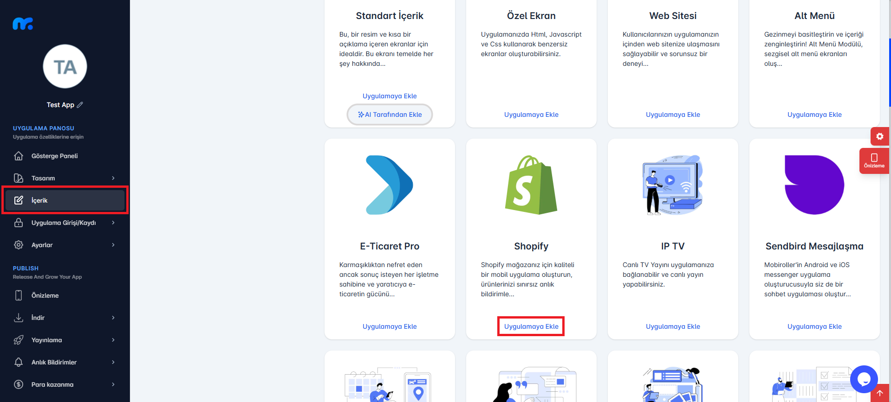Click the Uygulama Girişi/Kaydı lock icon

(x=19, y=223)
